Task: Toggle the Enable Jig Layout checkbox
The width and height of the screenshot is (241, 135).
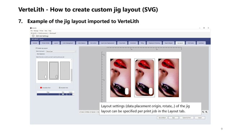Action: tap(36, 48)
